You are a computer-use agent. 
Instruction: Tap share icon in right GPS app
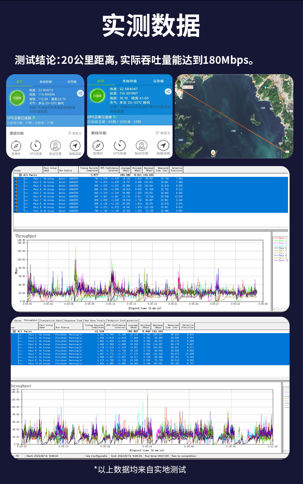168,91
